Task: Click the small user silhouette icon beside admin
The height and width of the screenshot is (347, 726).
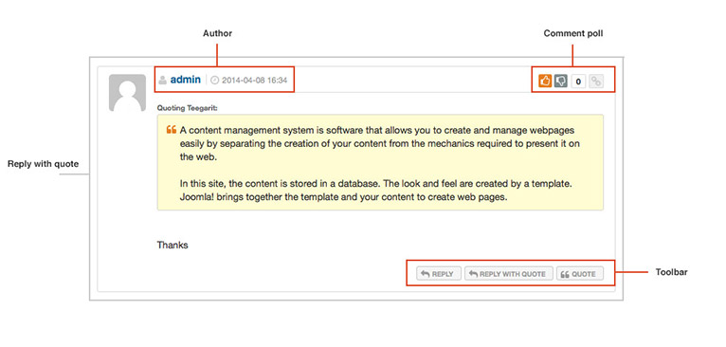Action: click(162, 81)
